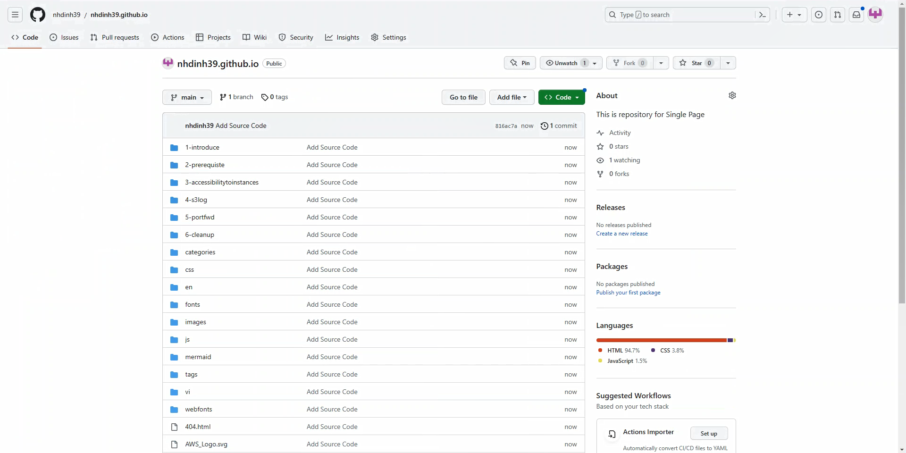
Task: Click the Go to file button
Action: [463, 97]
